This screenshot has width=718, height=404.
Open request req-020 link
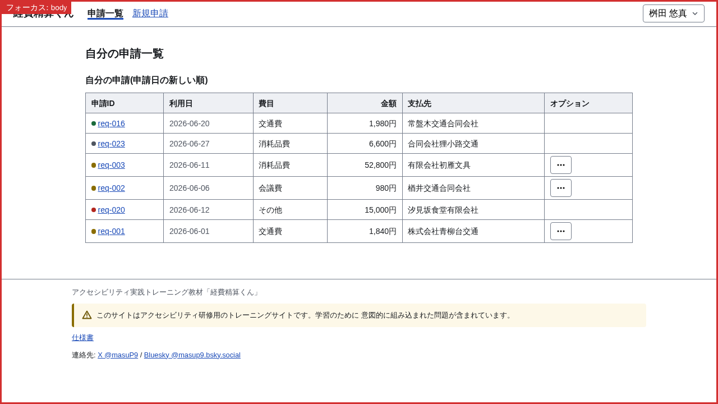click(x=111, y=210)
